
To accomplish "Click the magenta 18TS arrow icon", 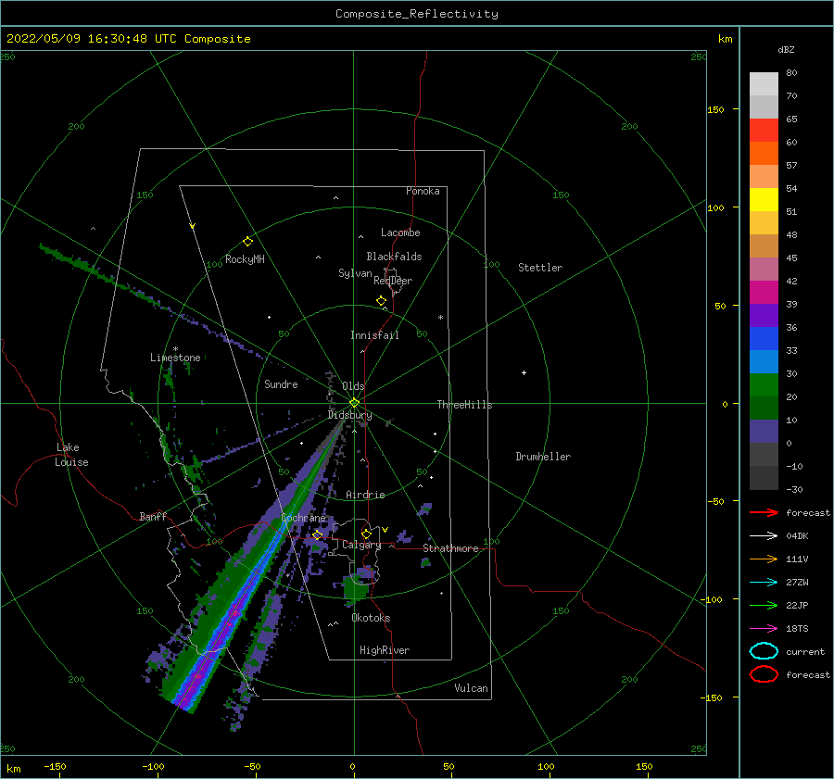I will point(764,629).
